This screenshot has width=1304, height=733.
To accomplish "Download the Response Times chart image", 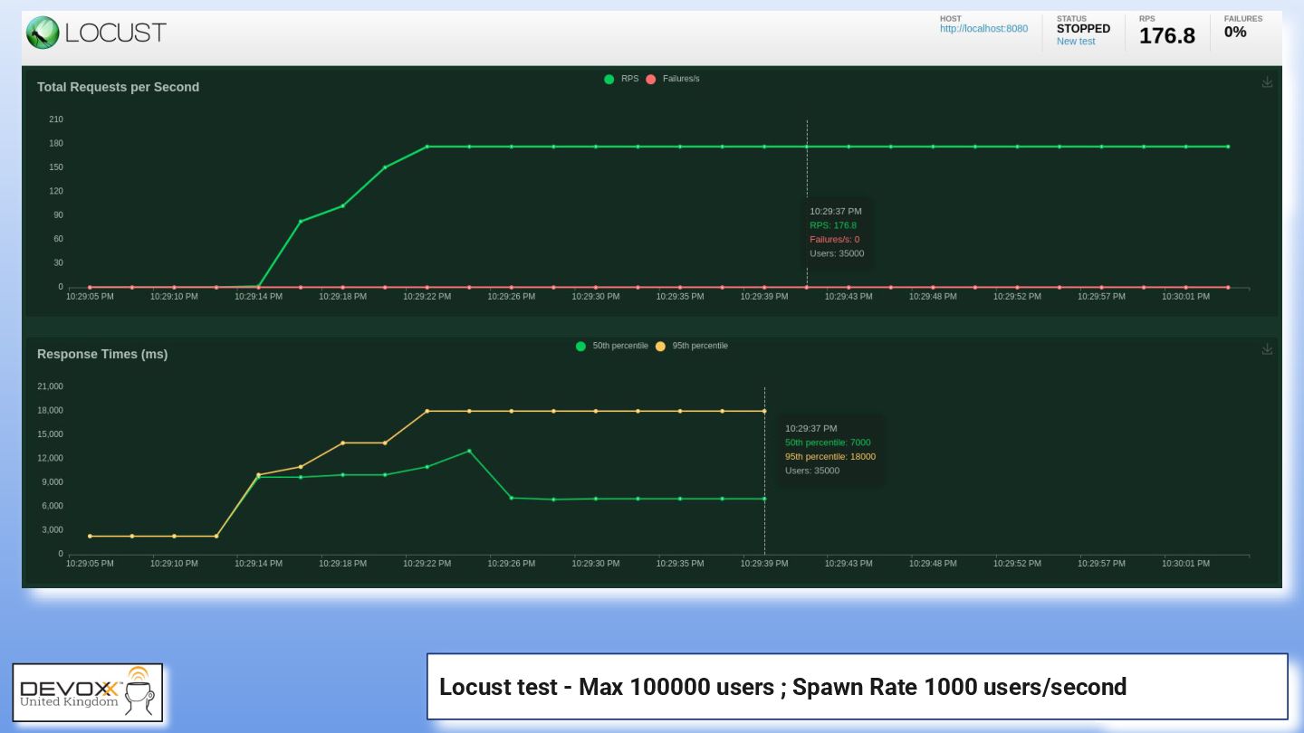I will [1267, 349].
